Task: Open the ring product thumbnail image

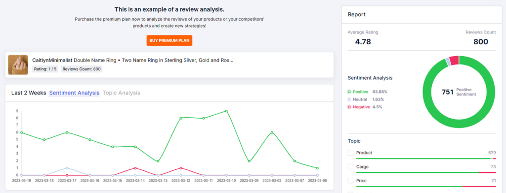Action: 18,64
